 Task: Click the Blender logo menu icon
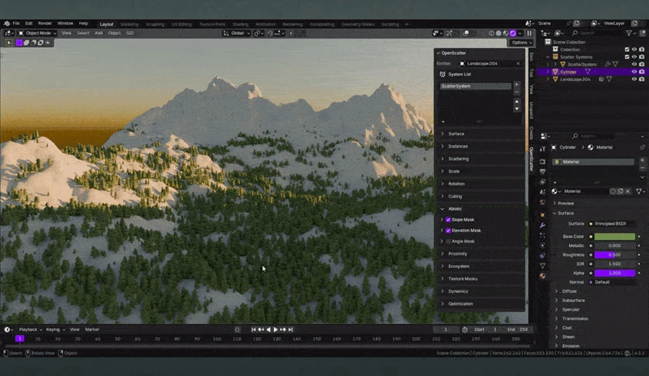click(x=7, y=23)
